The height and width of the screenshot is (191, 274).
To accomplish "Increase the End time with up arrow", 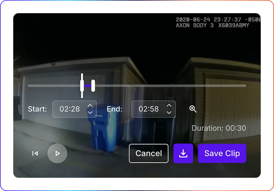I will [x=169, y=106].
